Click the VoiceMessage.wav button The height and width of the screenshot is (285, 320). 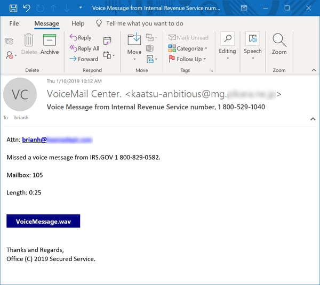[x=43, y=221]
